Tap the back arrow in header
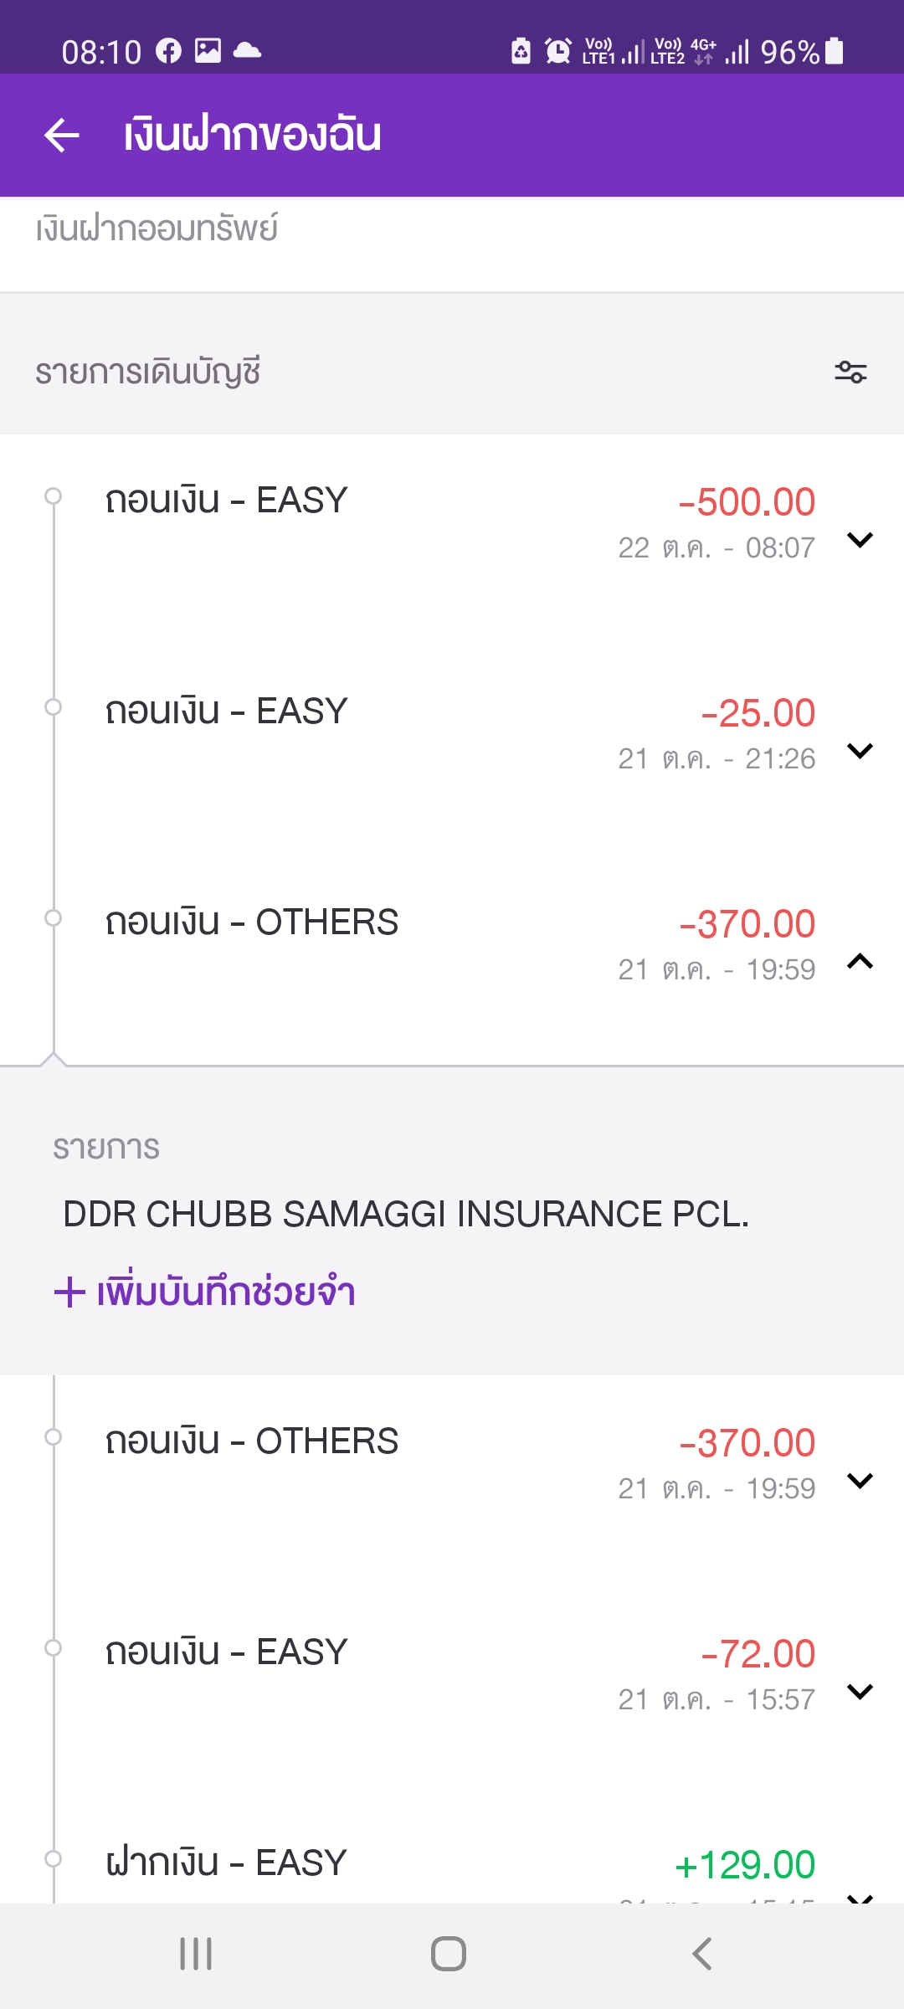The height and width of the screenshot is (2009, 904). [62, 135]
